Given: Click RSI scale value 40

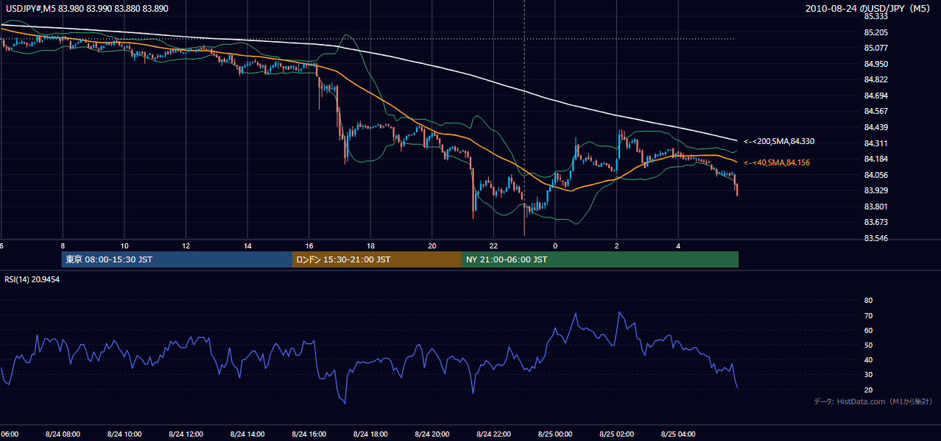Looking at the screenshot, I should click(868, 359).
